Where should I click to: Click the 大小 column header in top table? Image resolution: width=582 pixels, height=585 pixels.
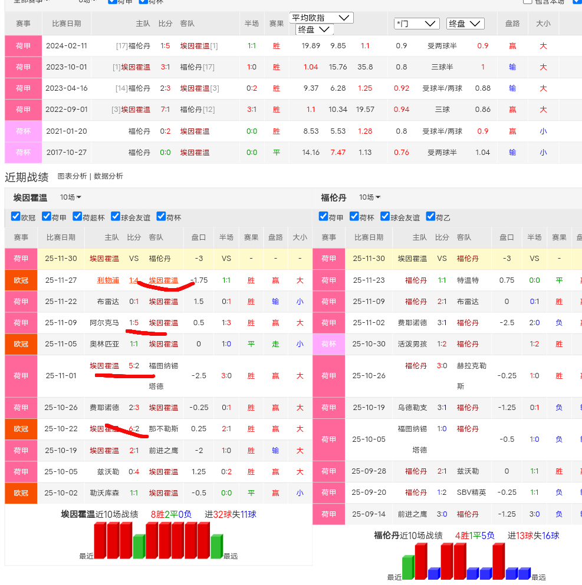point(543,24)
